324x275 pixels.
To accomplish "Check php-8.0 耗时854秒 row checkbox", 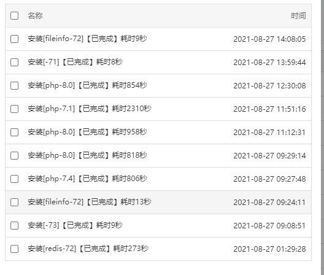I will point(14,86).
